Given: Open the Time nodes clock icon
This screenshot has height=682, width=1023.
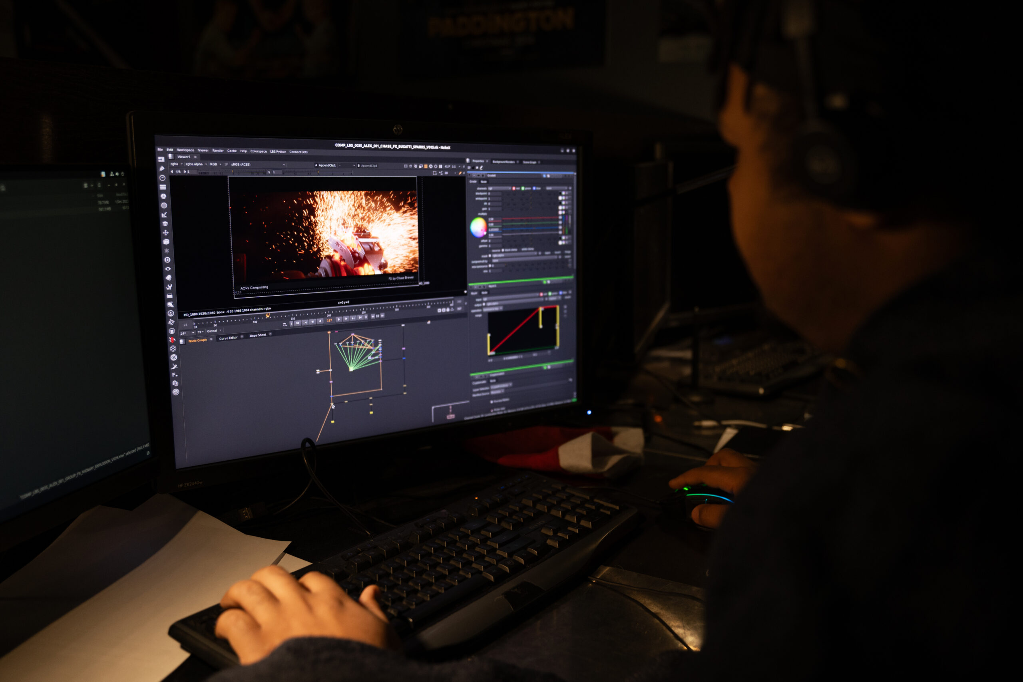Looking at the screenshot, I should click(162, 178).
